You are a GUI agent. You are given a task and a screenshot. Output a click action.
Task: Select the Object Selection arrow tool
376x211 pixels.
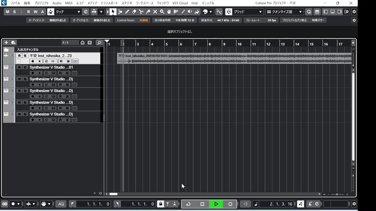tap(113, 12)
